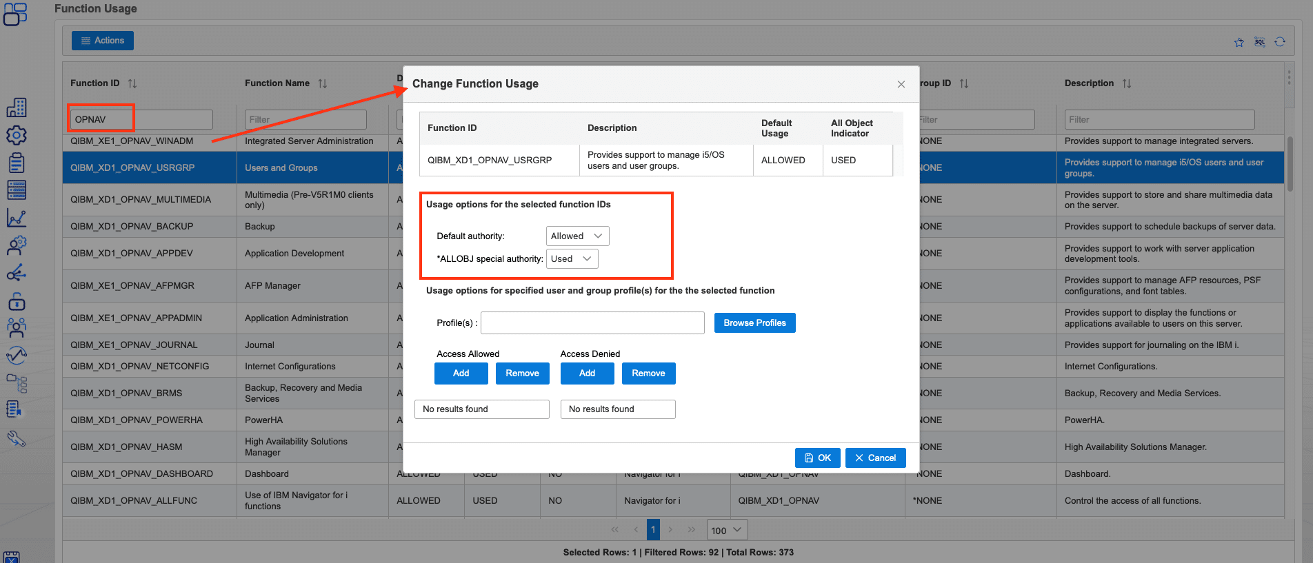Expand the *ALLOBJ special authority dropdown
Viewport: 1313px width, 563px height.
point(572,259)
